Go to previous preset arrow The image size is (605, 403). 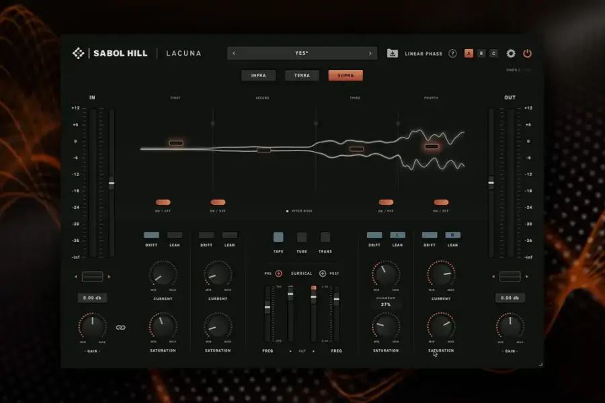point(234,53)
